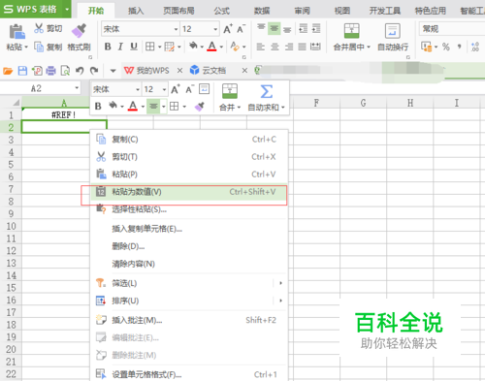Choose 复制(C) from context menu

(189, 140)
